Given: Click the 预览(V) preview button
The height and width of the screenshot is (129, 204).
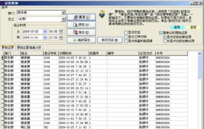Looking at the screenshot, I should pyautogui.click(x=81, y=25).
